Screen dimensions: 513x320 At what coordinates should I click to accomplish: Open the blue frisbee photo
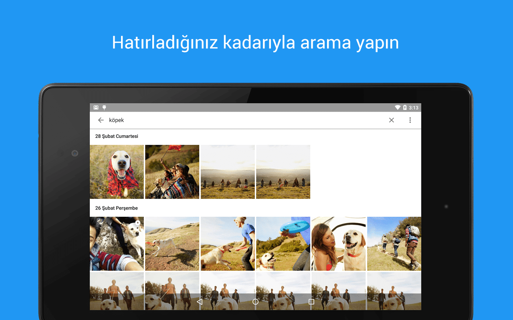283,244
